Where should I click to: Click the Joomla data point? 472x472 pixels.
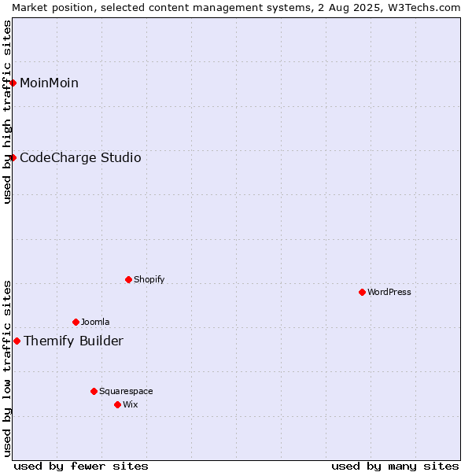tap(76, 322)
